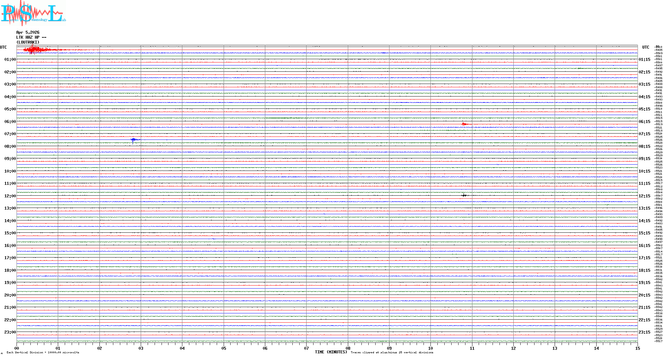The image size is (664, 357).
Task: Click the (LOUTRAKI) station name text
Action: [x=28, y=42]
